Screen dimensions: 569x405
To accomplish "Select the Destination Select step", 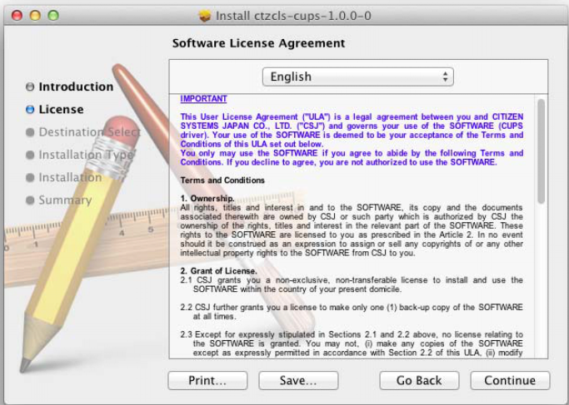I will [x=89, y=132].
